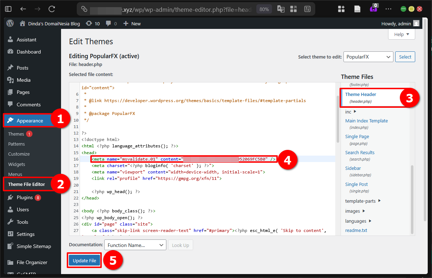Open the Select theme to edit dropdown
The image size is (432, 278).
point(368,57)
